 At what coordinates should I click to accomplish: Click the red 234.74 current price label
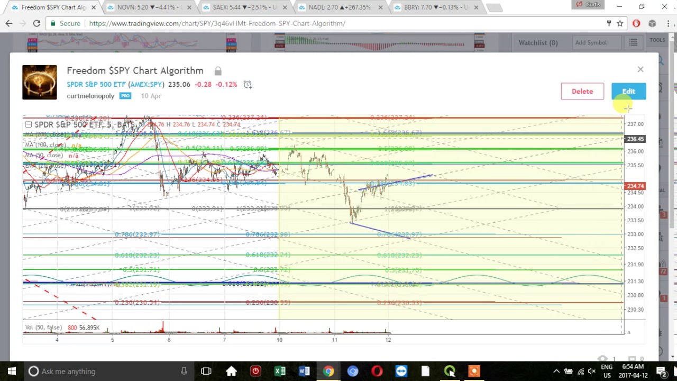coord(635,186)
